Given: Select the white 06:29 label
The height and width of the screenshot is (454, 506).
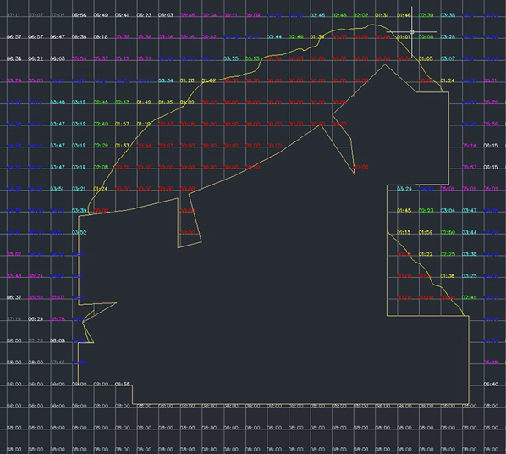Looking at the screenshot, I should (x=36, y=319).
